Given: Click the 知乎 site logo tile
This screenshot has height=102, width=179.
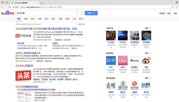Looking at the screenshot, I should tap(111, 60).
